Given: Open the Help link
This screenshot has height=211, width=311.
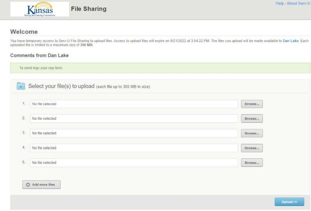Looking at the screenshot, I should [x=279, y=4].
